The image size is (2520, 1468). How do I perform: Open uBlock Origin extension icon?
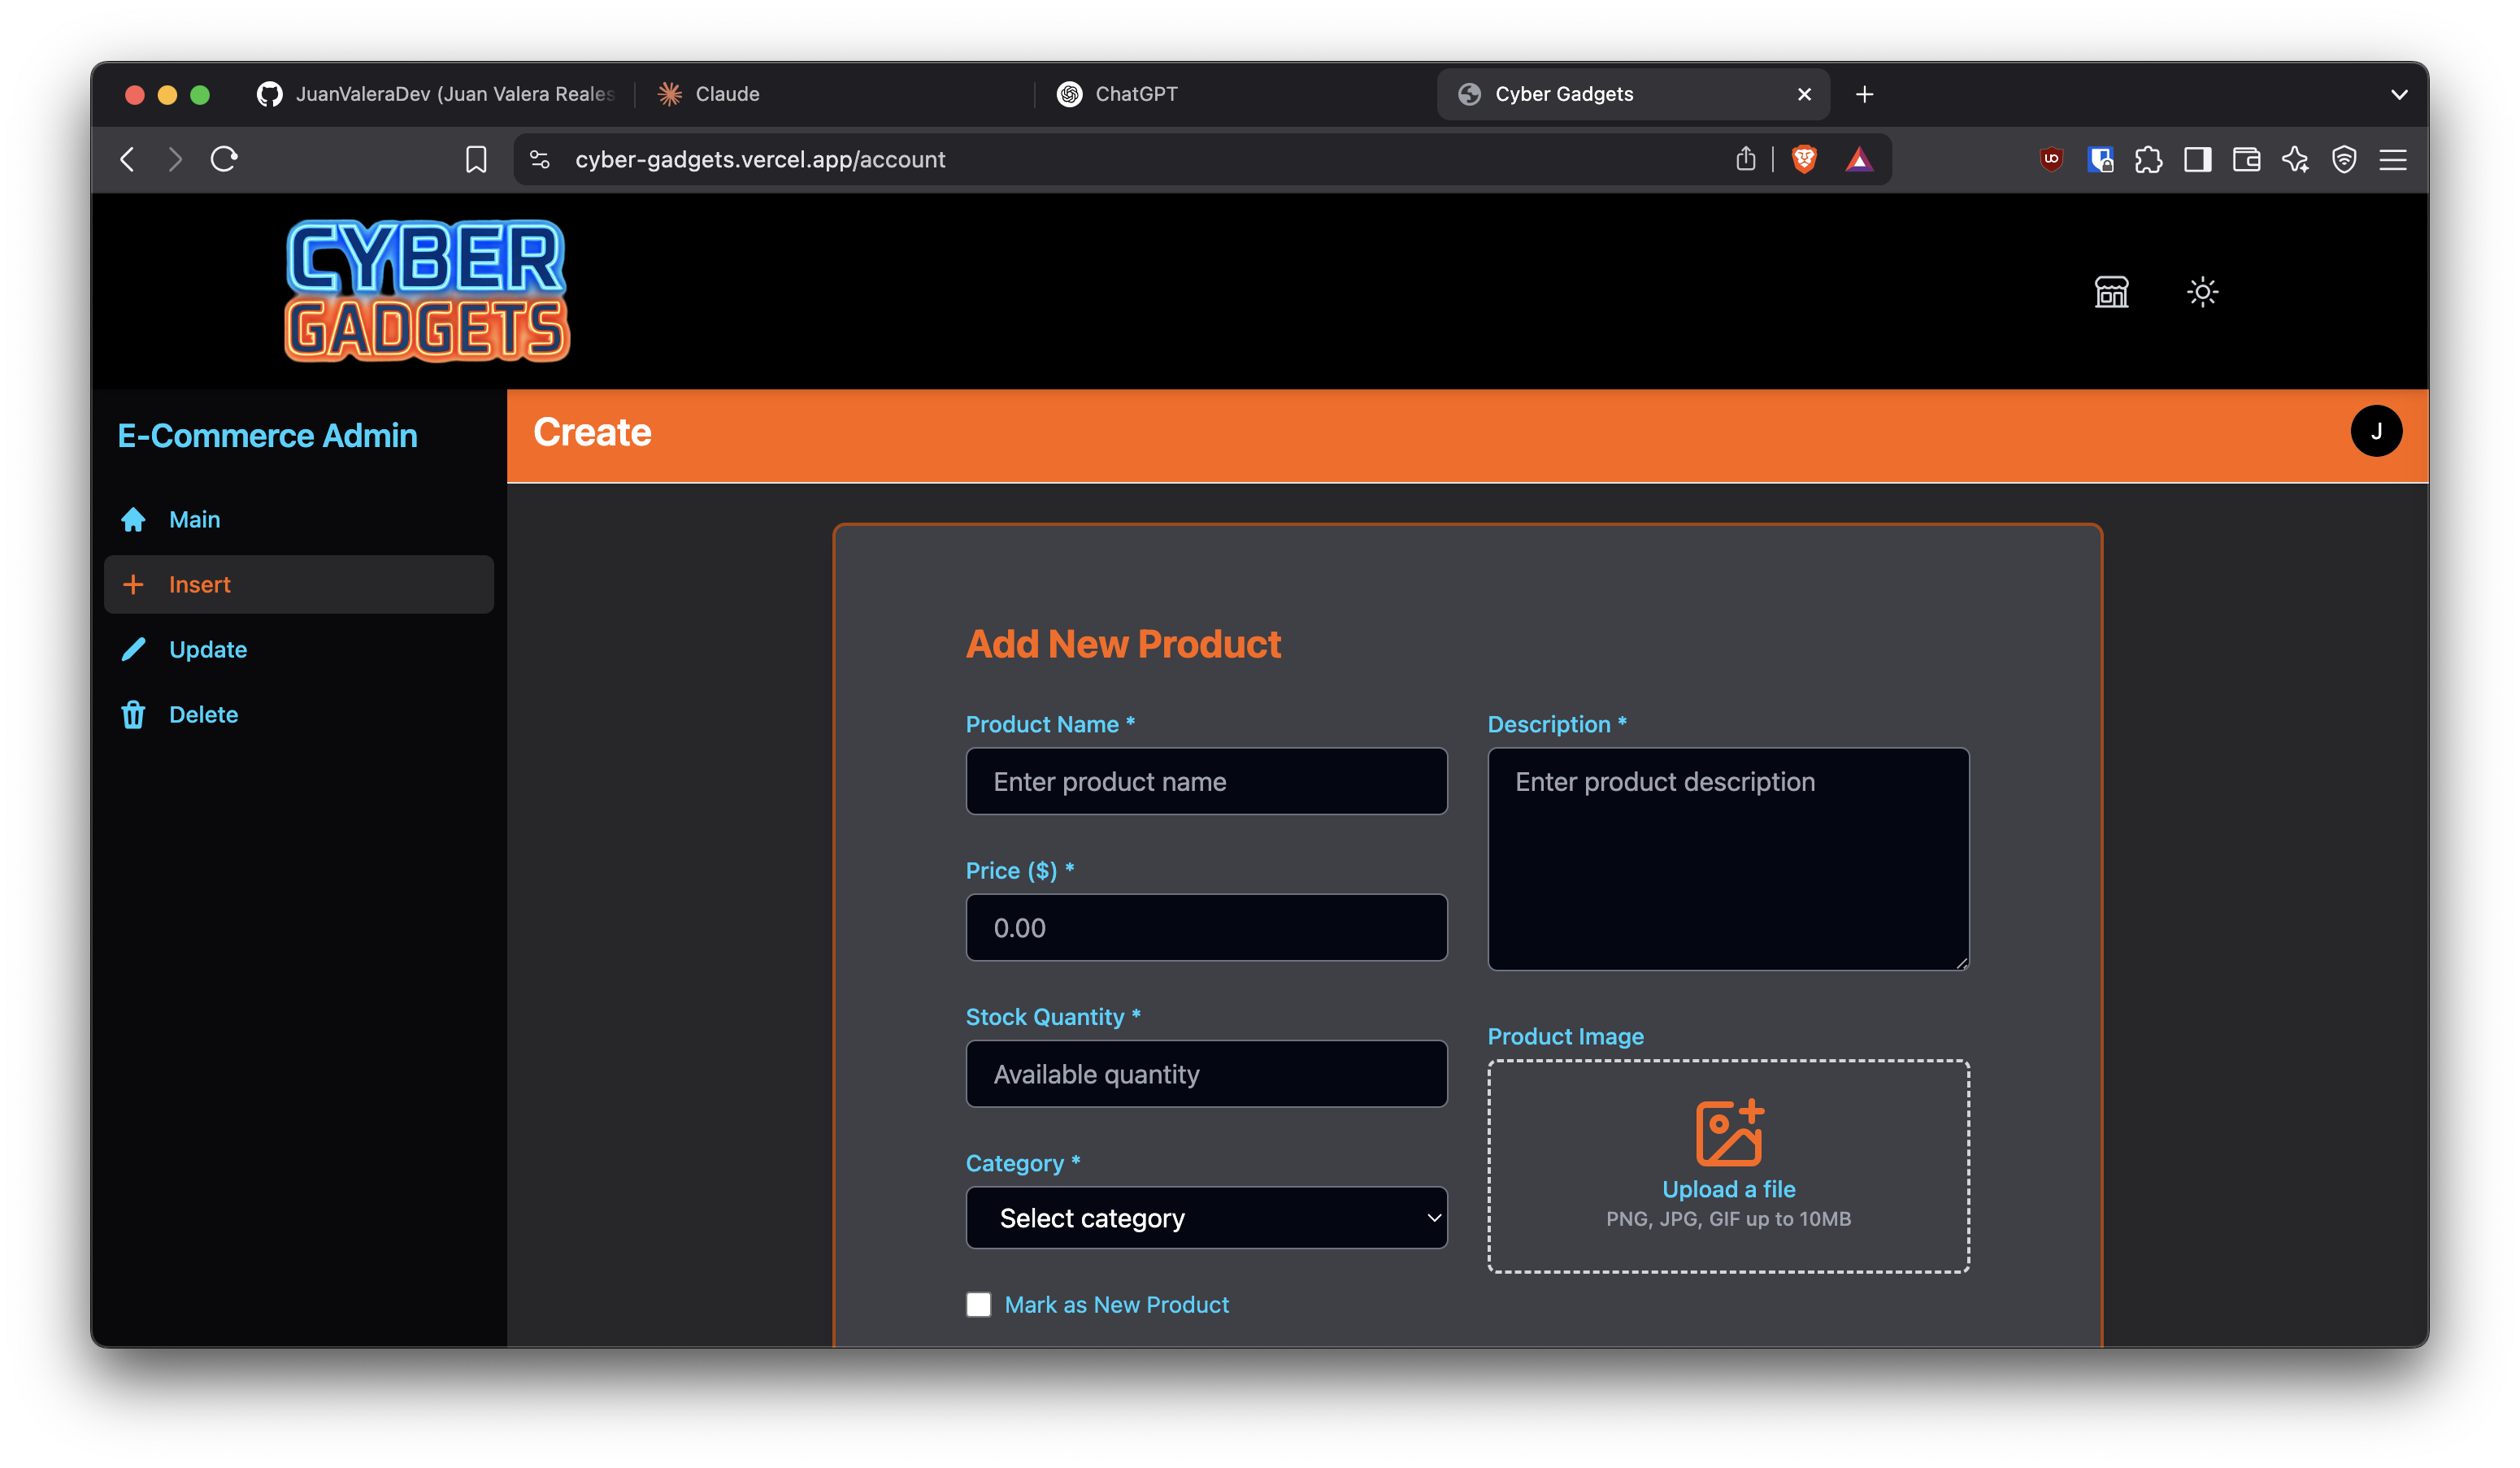pyautogui.click(x=2051, y=159)
